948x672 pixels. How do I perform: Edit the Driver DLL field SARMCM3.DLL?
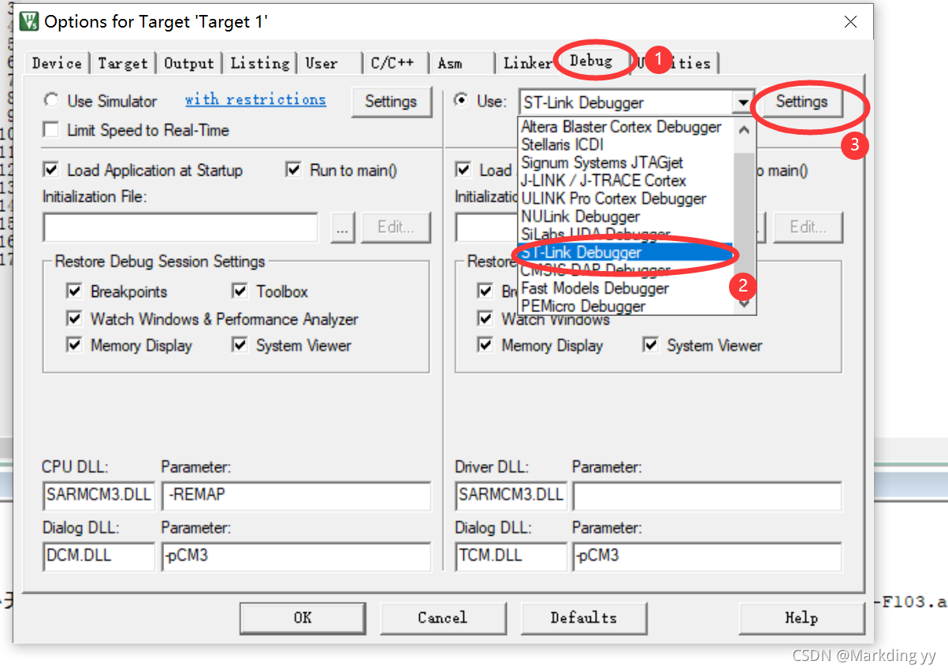point(511,496)
